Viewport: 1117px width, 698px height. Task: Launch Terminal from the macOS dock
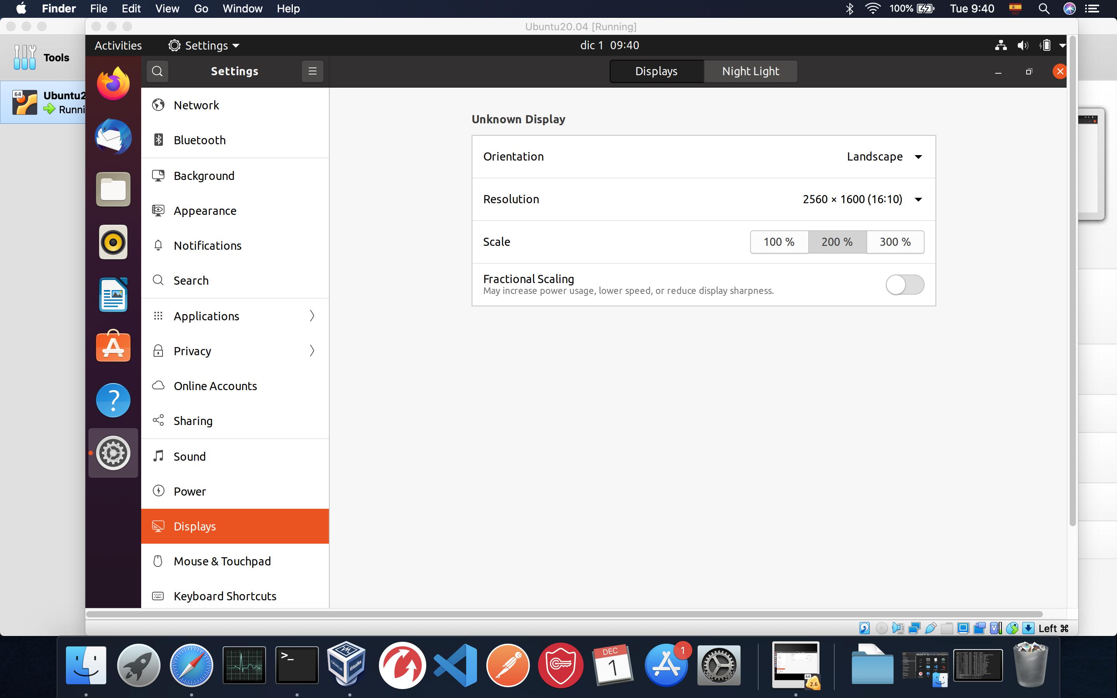pyautogui.click(x=297, y=665)
